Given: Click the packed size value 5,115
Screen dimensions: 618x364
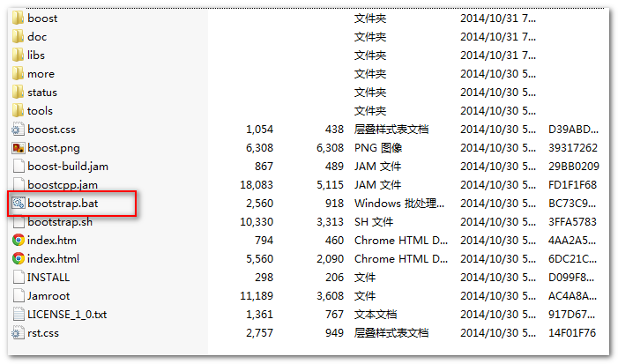Looking at the screenshot, I should 331,185.
